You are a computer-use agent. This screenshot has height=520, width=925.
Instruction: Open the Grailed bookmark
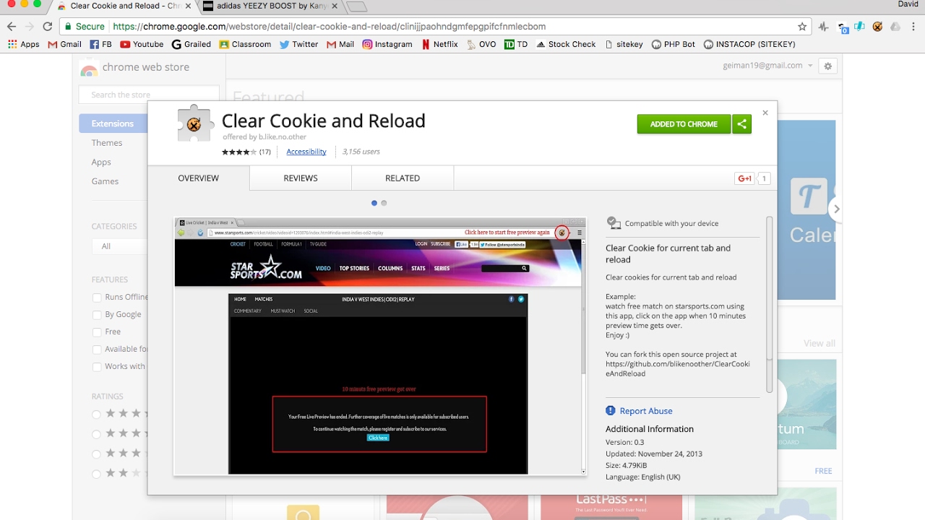tap(192, 44)
